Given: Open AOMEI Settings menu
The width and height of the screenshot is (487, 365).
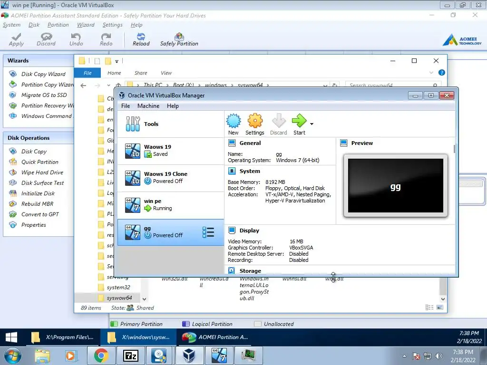Looking at the screenshot, I should 112,25.
